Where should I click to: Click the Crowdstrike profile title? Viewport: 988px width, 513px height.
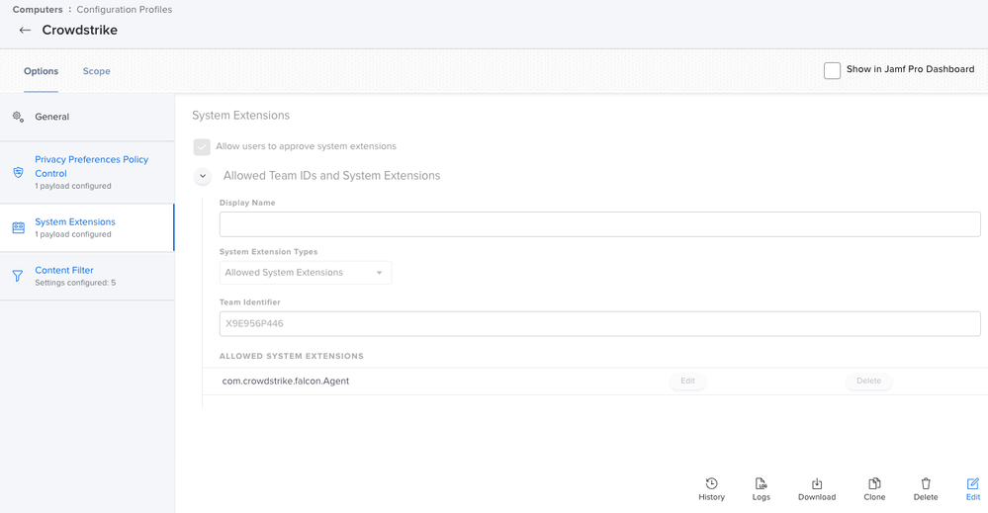pos(79,31)
